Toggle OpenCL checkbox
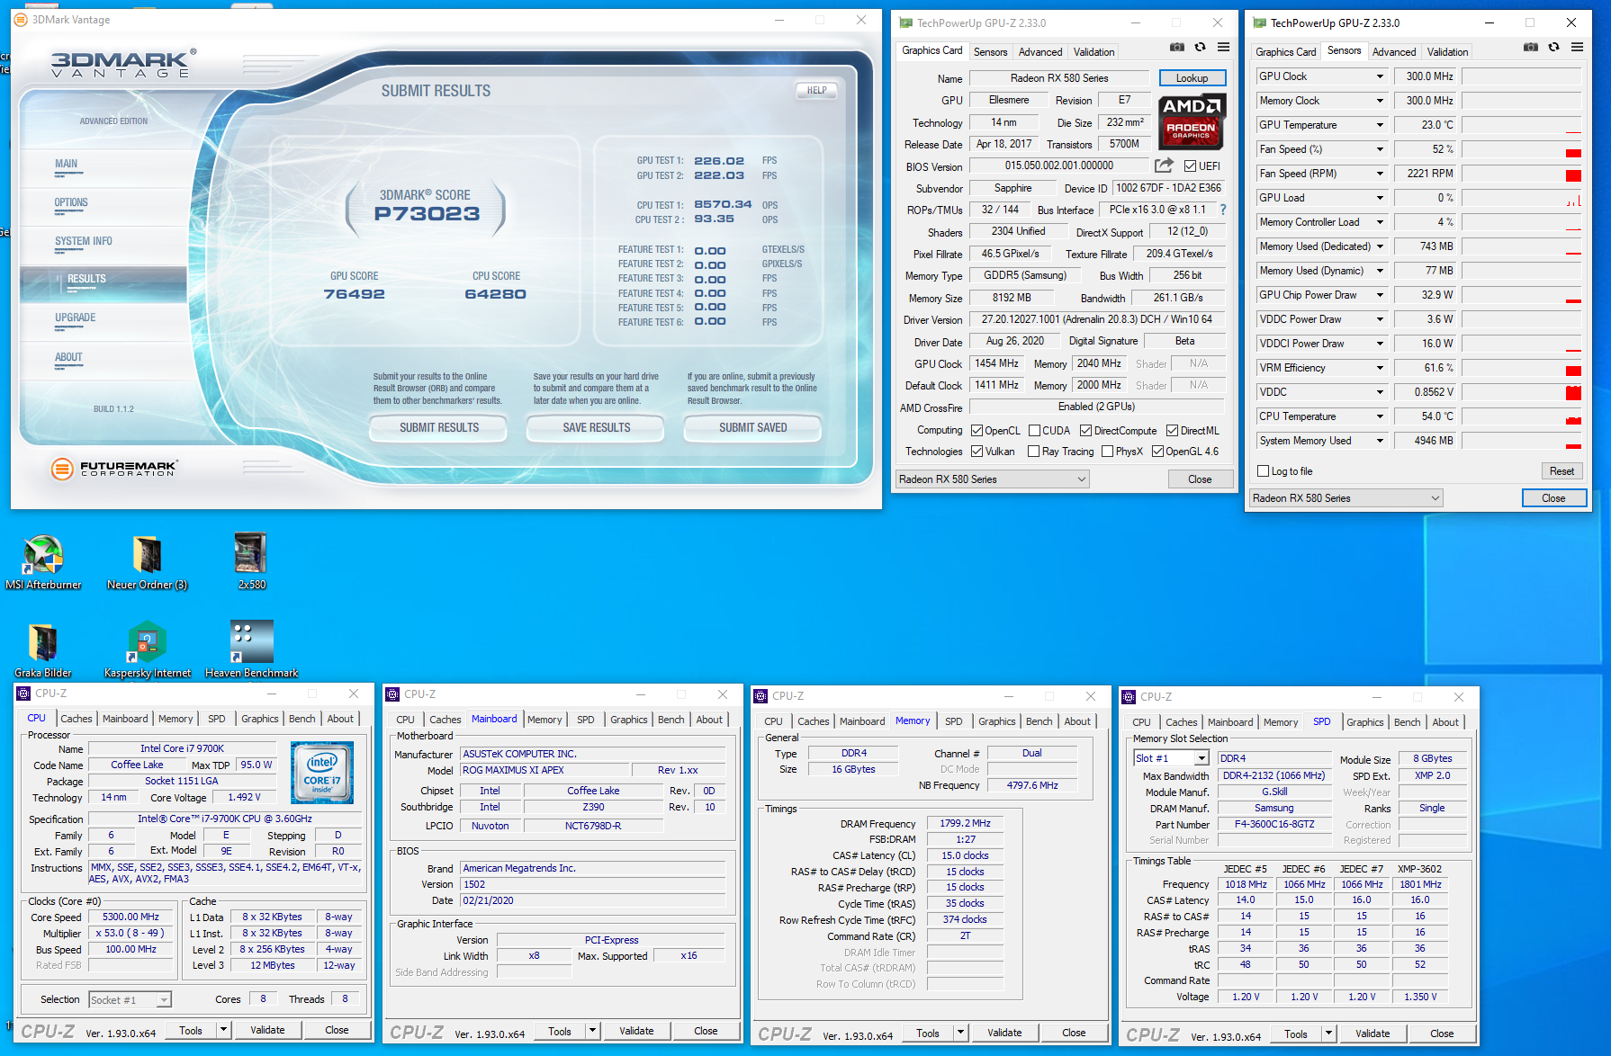 click(x=977, y=431)
